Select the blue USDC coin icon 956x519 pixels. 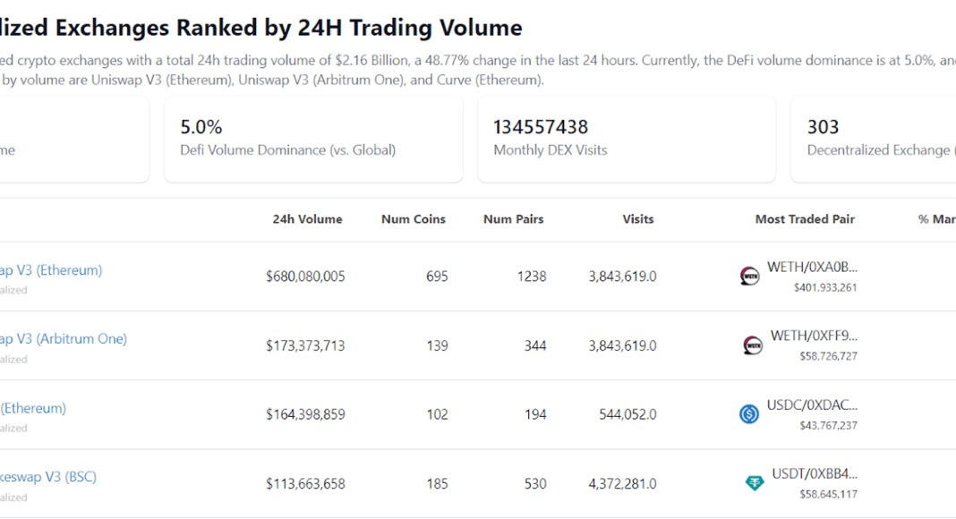tap(749, 414)
